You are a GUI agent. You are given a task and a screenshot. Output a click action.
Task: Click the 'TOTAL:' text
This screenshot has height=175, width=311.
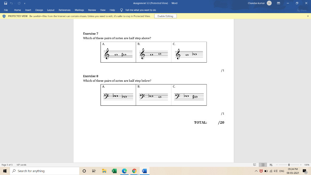point(200,122)
